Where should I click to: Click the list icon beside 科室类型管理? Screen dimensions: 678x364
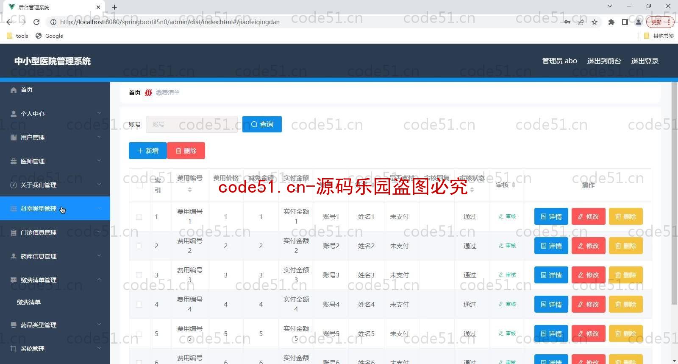coord(14,209)
